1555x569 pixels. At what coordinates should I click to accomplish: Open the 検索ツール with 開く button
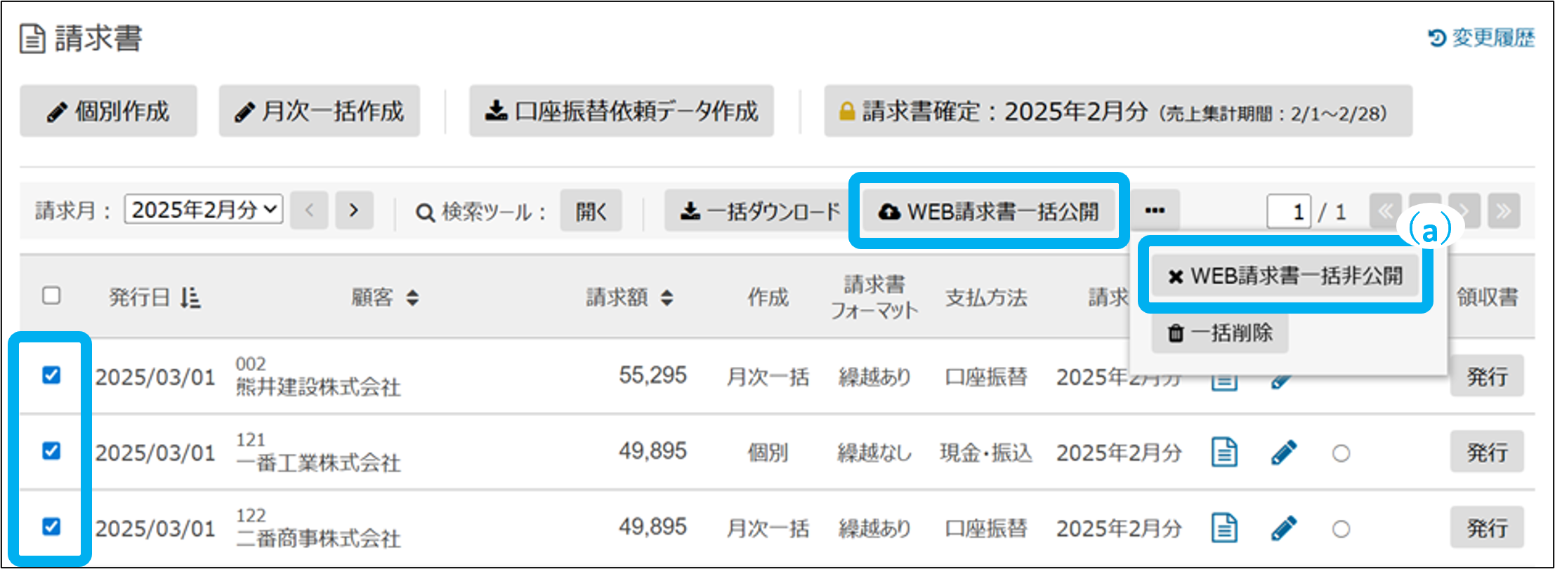591,211
